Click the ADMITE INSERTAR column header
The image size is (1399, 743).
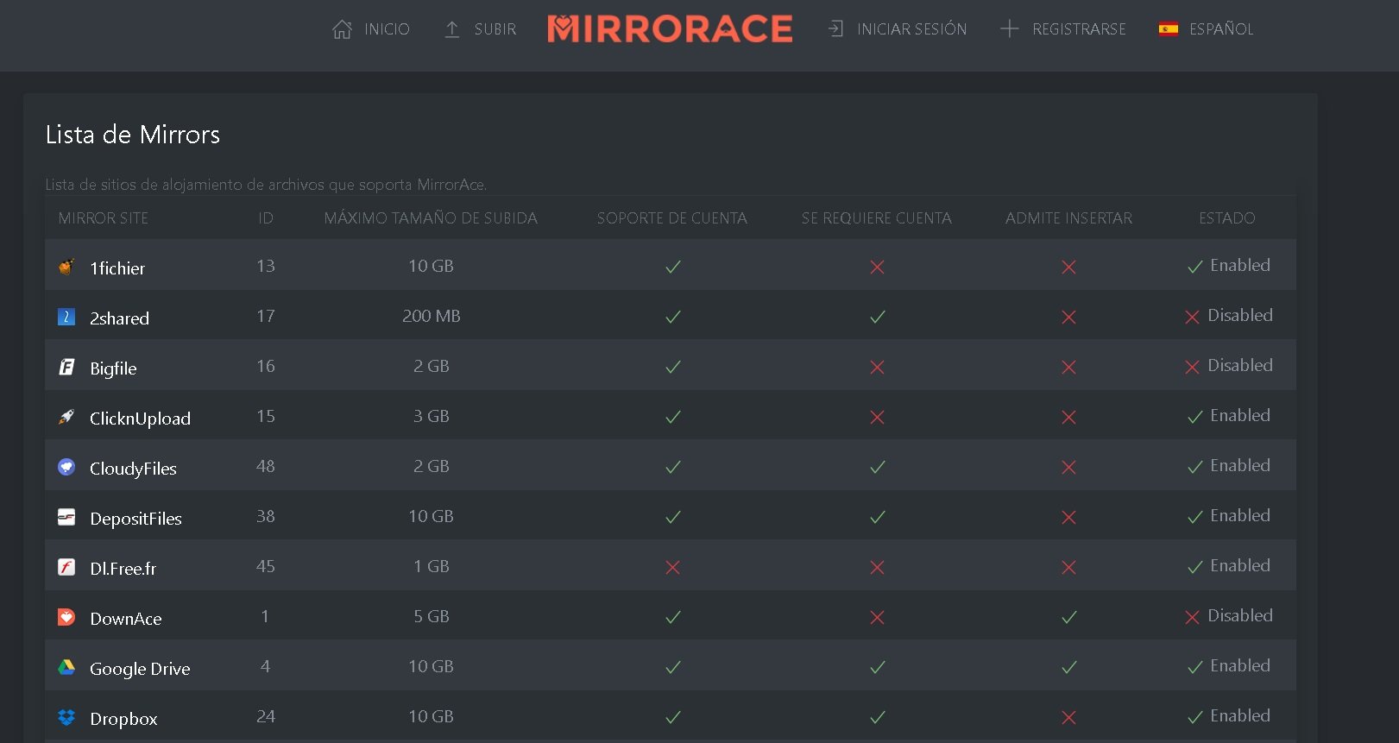1068,218
